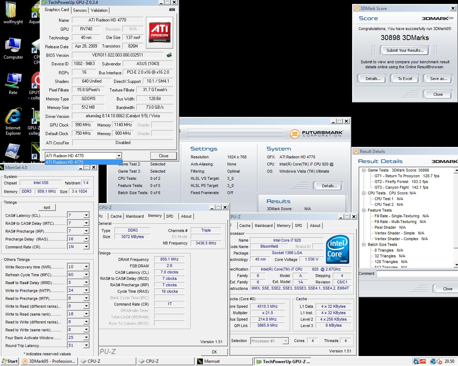This screenshot has width=458, height=366.
Task: Click Core Speed 4510.3 MHz value
Action: 267,306
